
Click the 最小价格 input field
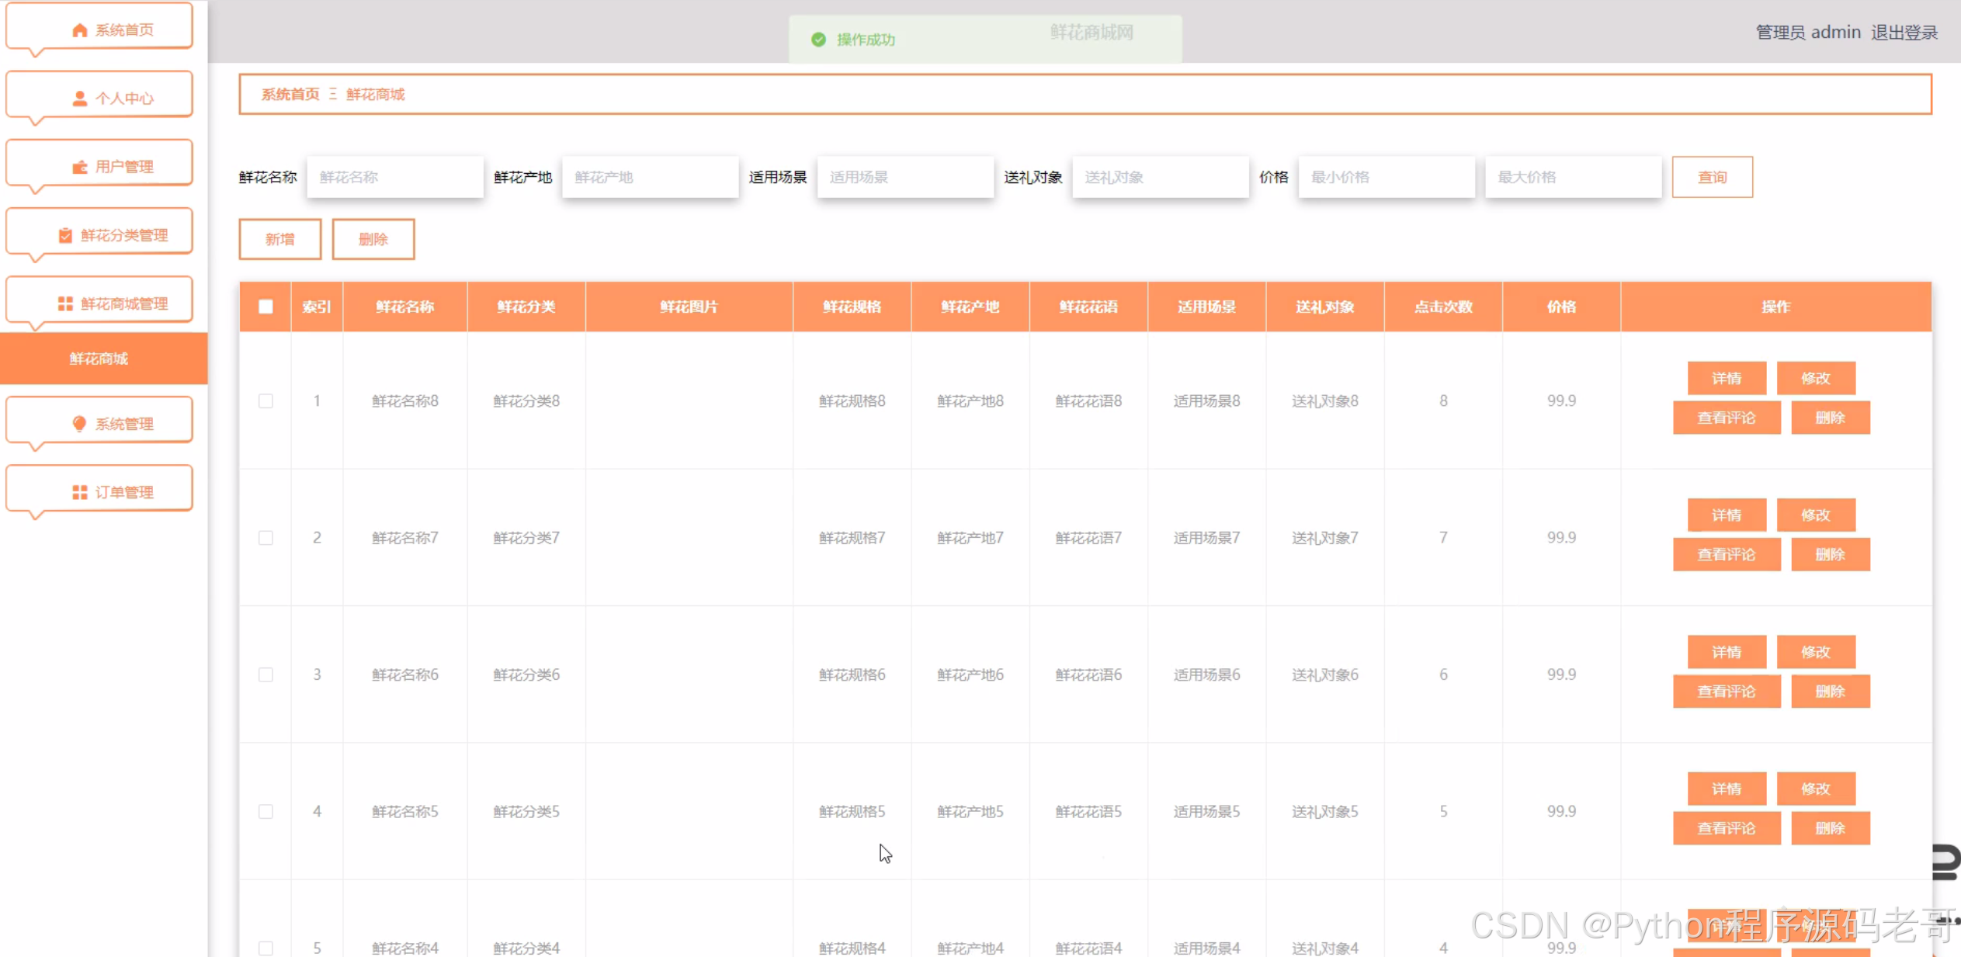tap(1386, 177)
